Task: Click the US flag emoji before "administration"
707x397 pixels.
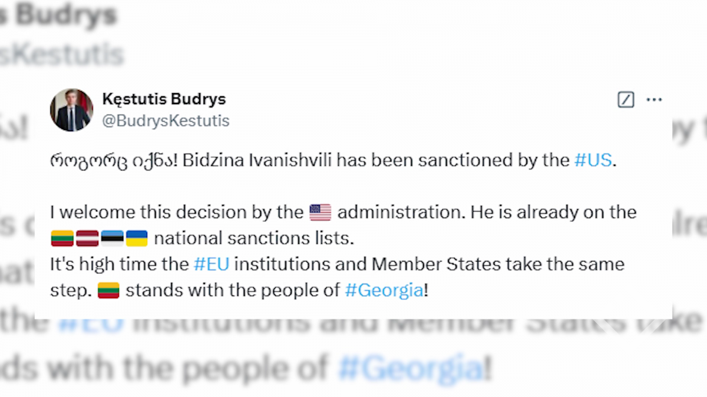Action: pos(321,212)
